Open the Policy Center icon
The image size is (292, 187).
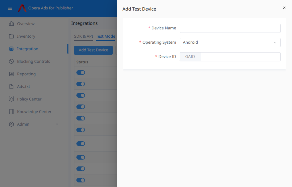11,99
